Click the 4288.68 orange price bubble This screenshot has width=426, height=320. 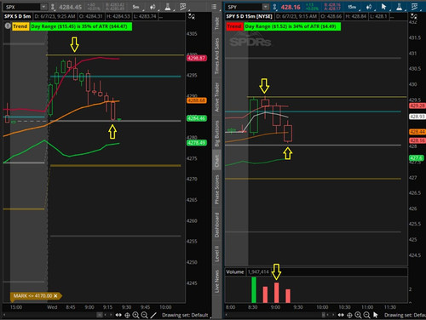[197, 100]
